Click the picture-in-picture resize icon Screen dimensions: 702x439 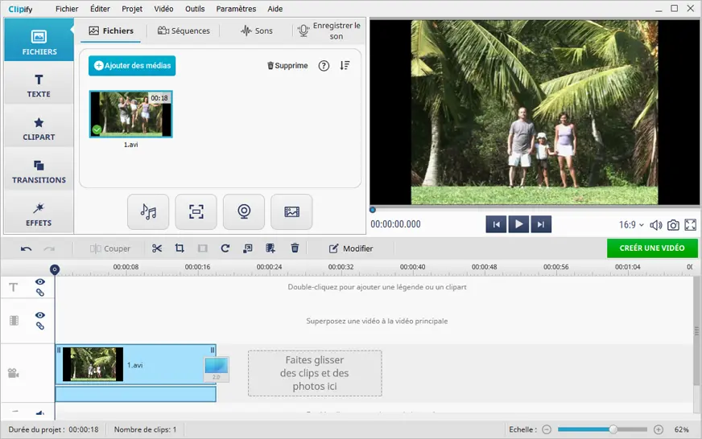pyautogui.click(x=248, y=248)
